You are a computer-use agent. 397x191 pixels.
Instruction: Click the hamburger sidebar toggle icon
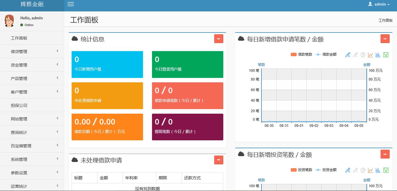(x=71, y=4)
